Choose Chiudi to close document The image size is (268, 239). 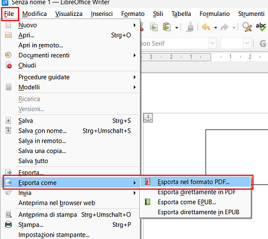click(x=71, y=66)
